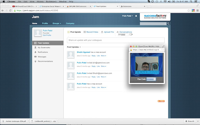Open the Feed Updates filter dropdown

pyautogui.click(x=74, y=47)
